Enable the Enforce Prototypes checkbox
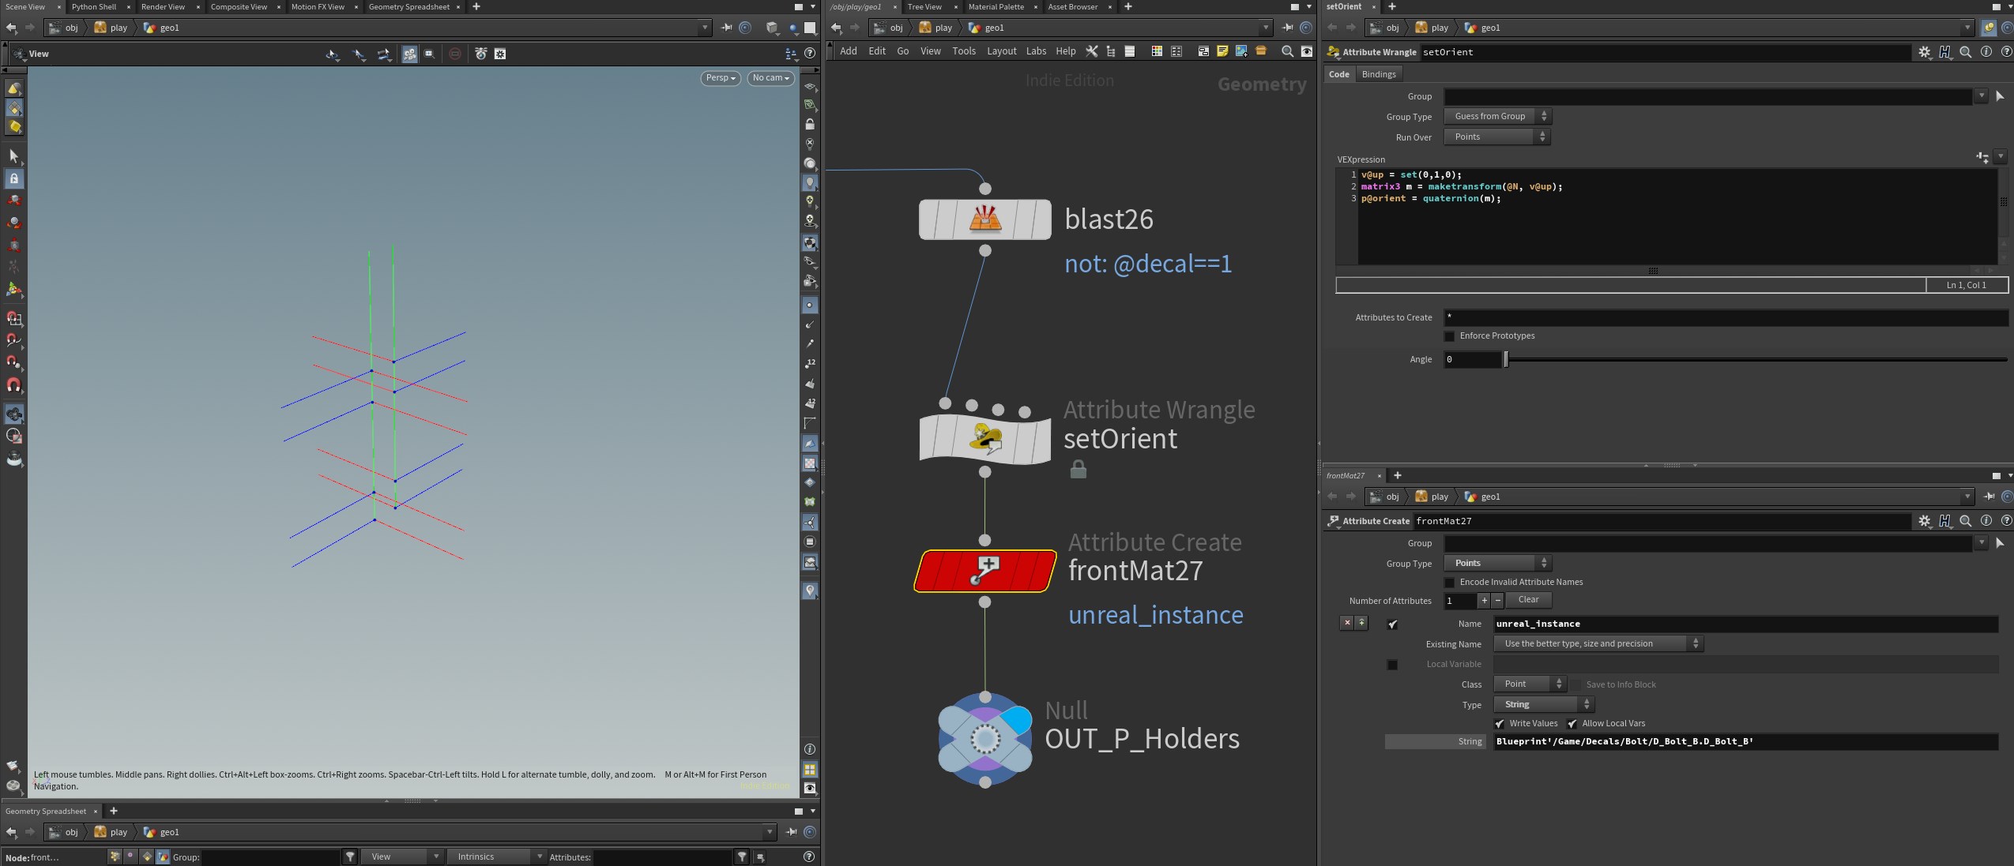 click(x=1449, y=336)
